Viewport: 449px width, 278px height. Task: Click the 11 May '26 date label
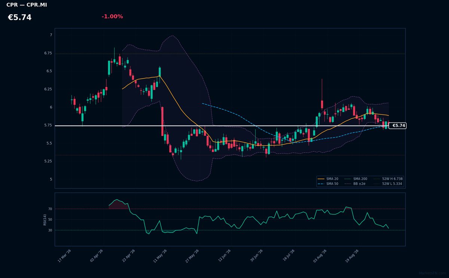[x=160, y=256]
